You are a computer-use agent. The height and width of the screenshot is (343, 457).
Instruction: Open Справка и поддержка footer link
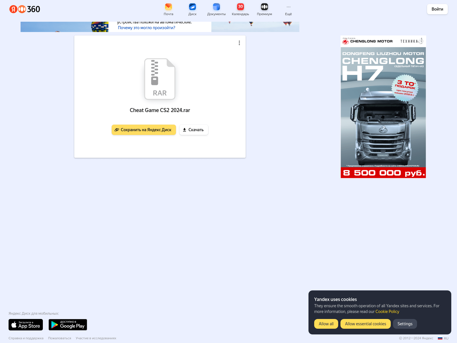26,338
